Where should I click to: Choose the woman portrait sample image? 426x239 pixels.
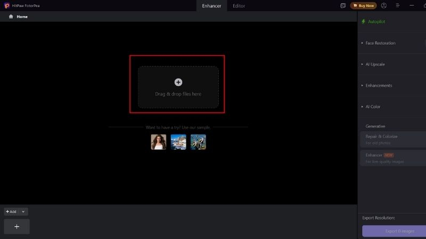click(159, 142)
